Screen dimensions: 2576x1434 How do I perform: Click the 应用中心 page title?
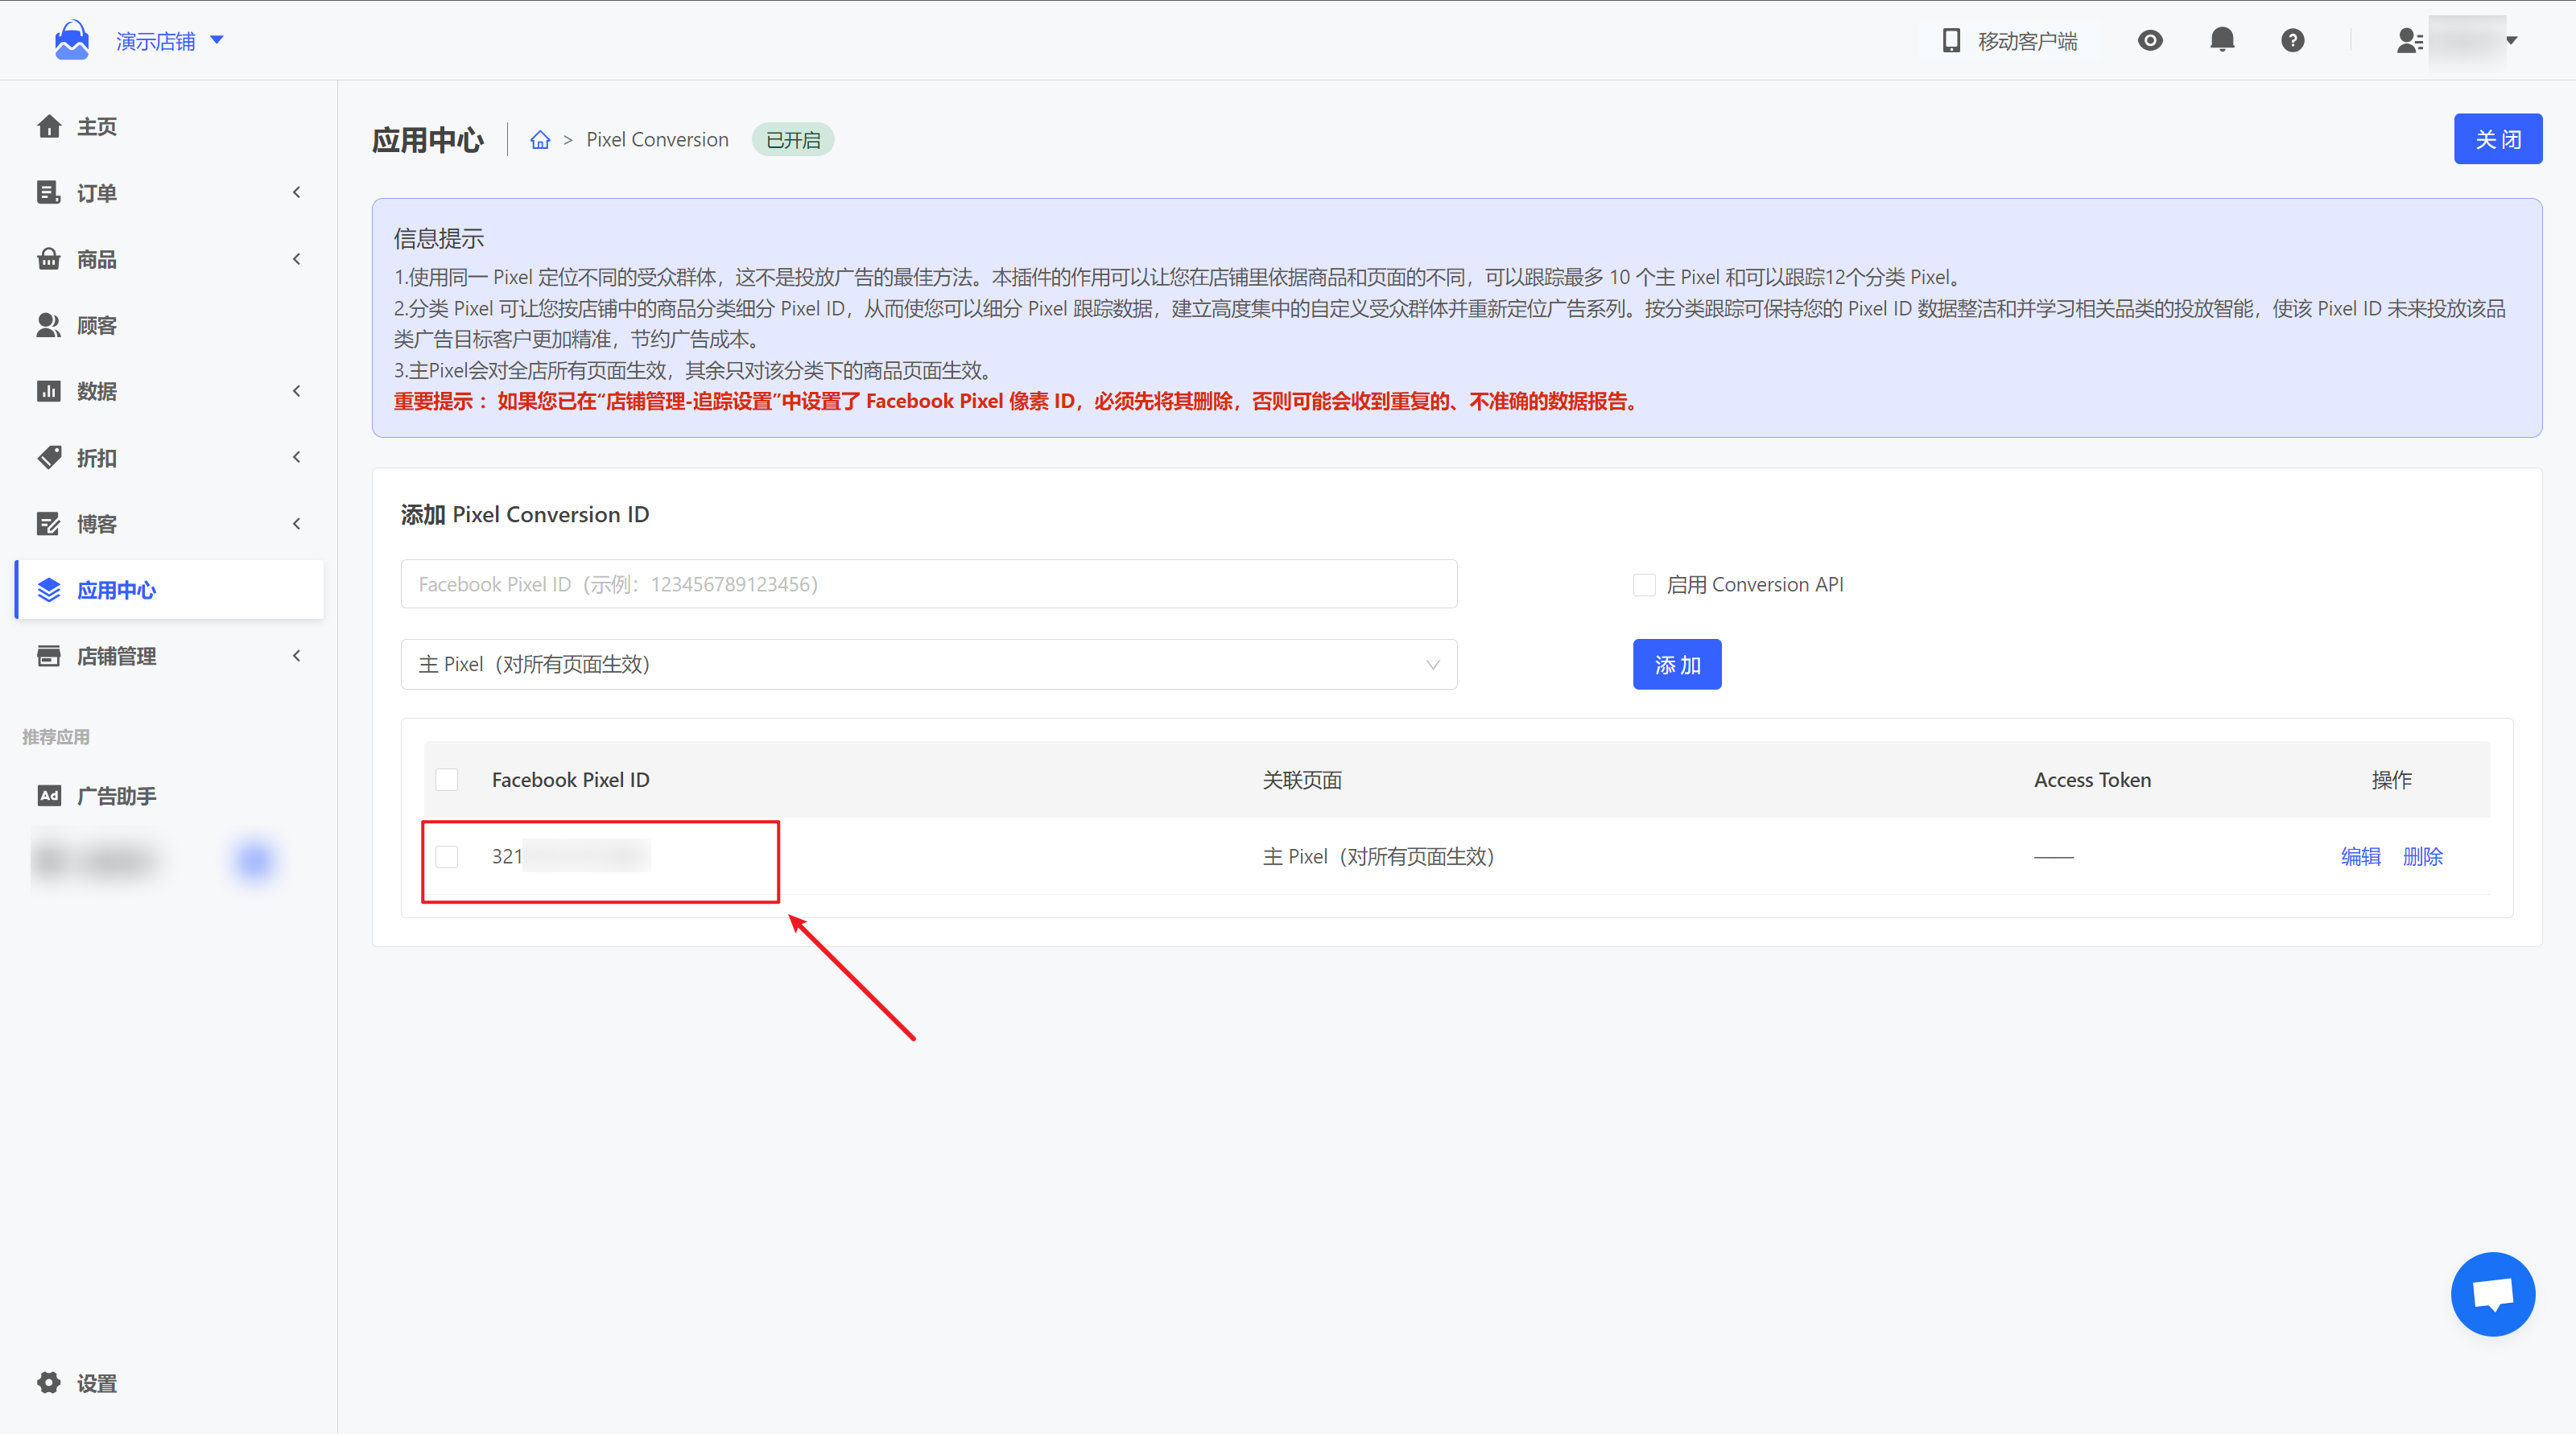coord(428,140)
